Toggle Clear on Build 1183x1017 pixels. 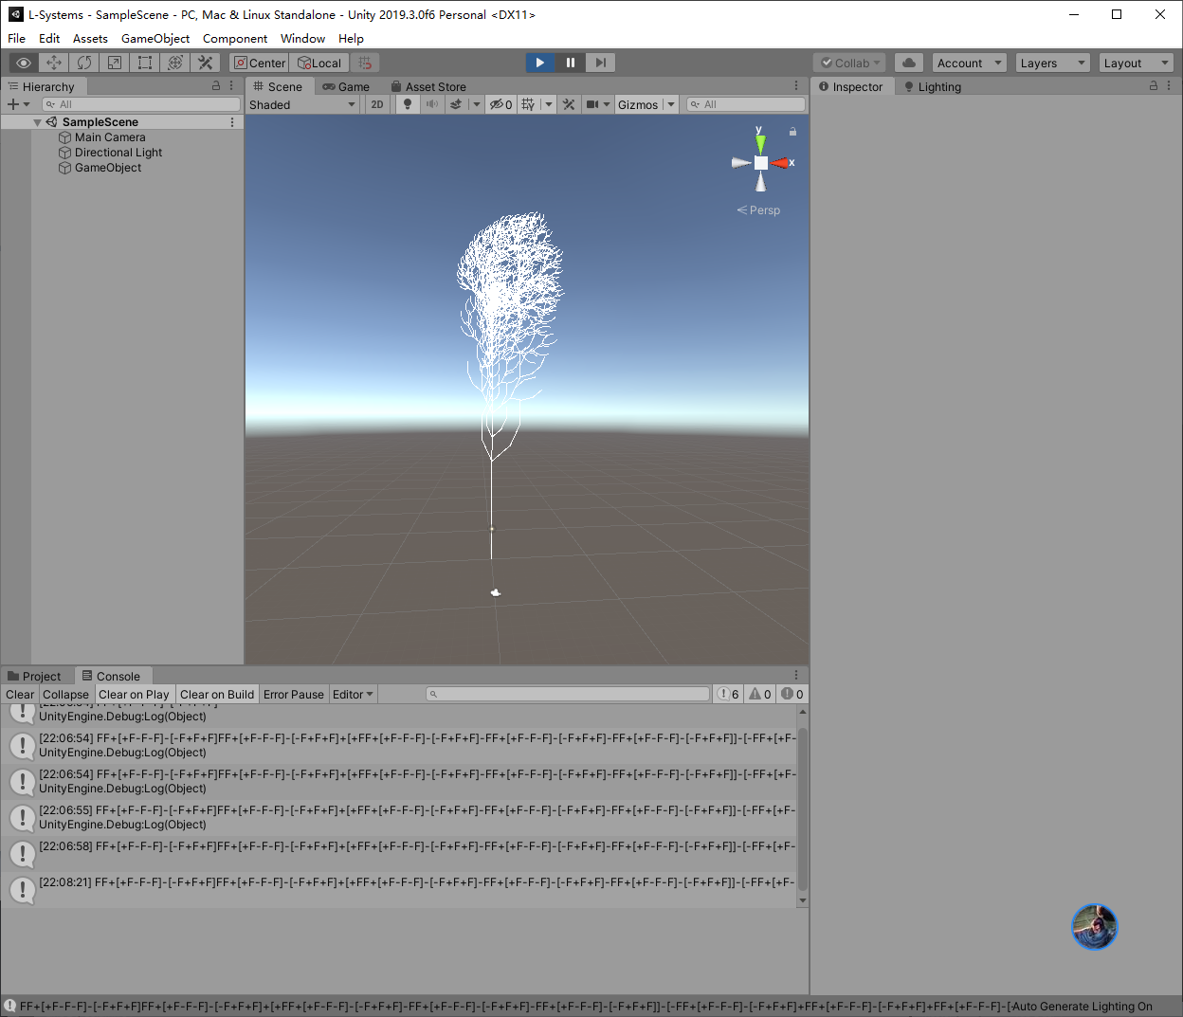(217, 694)
